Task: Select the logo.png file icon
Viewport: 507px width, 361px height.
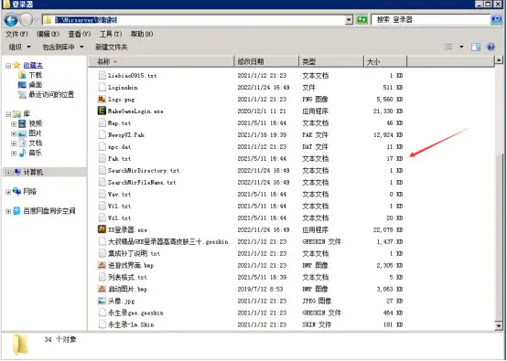Action: tap(102, 99)
